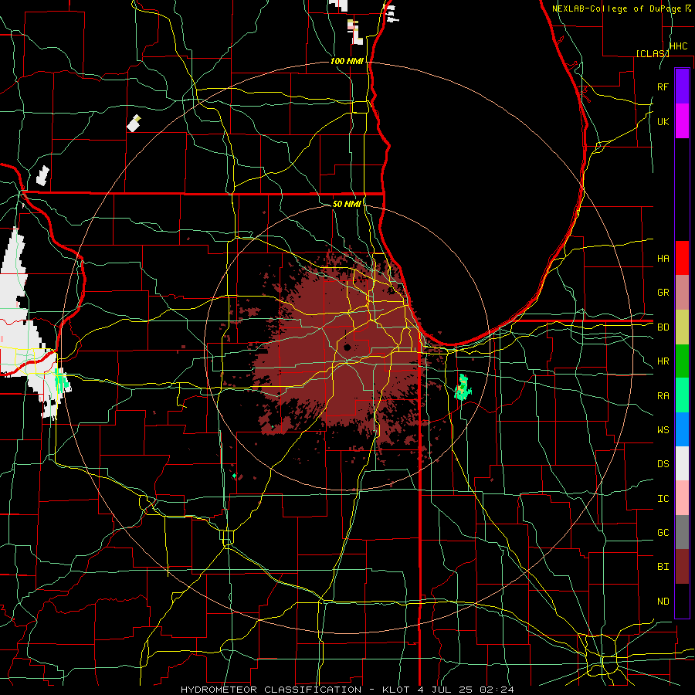Select the GC gray legend swatch
Viewport: 695px width, 695px height.
[682, 532]
